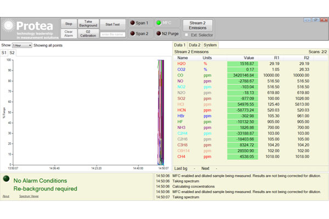Toggle the Span 1 indicator

pos(132,23)
